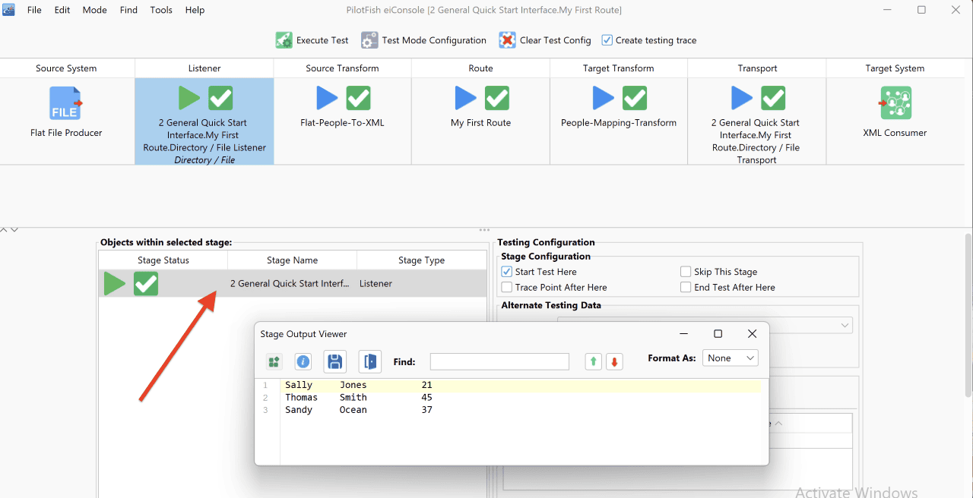The width and height of the screenshot is (973, 498).
Task: Jump to next match with red down arrow
Action: tap(615, 362)
